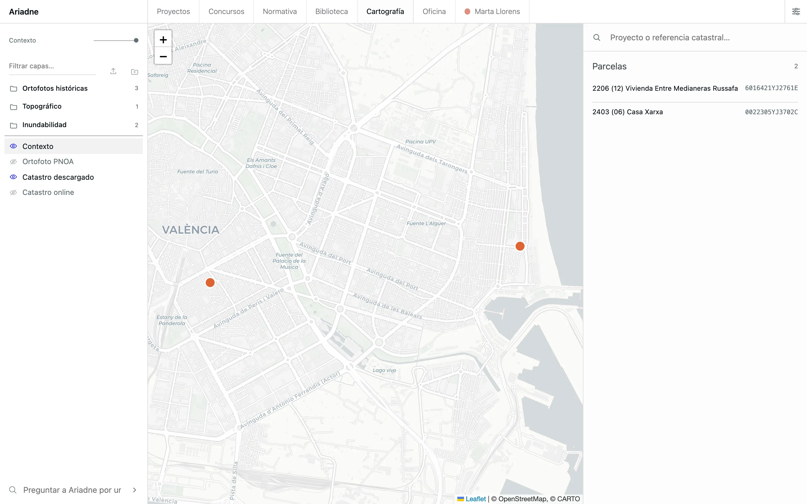Switch to the Proyectos tab
The height and width of the screenshot is (504, 807).
173,11
